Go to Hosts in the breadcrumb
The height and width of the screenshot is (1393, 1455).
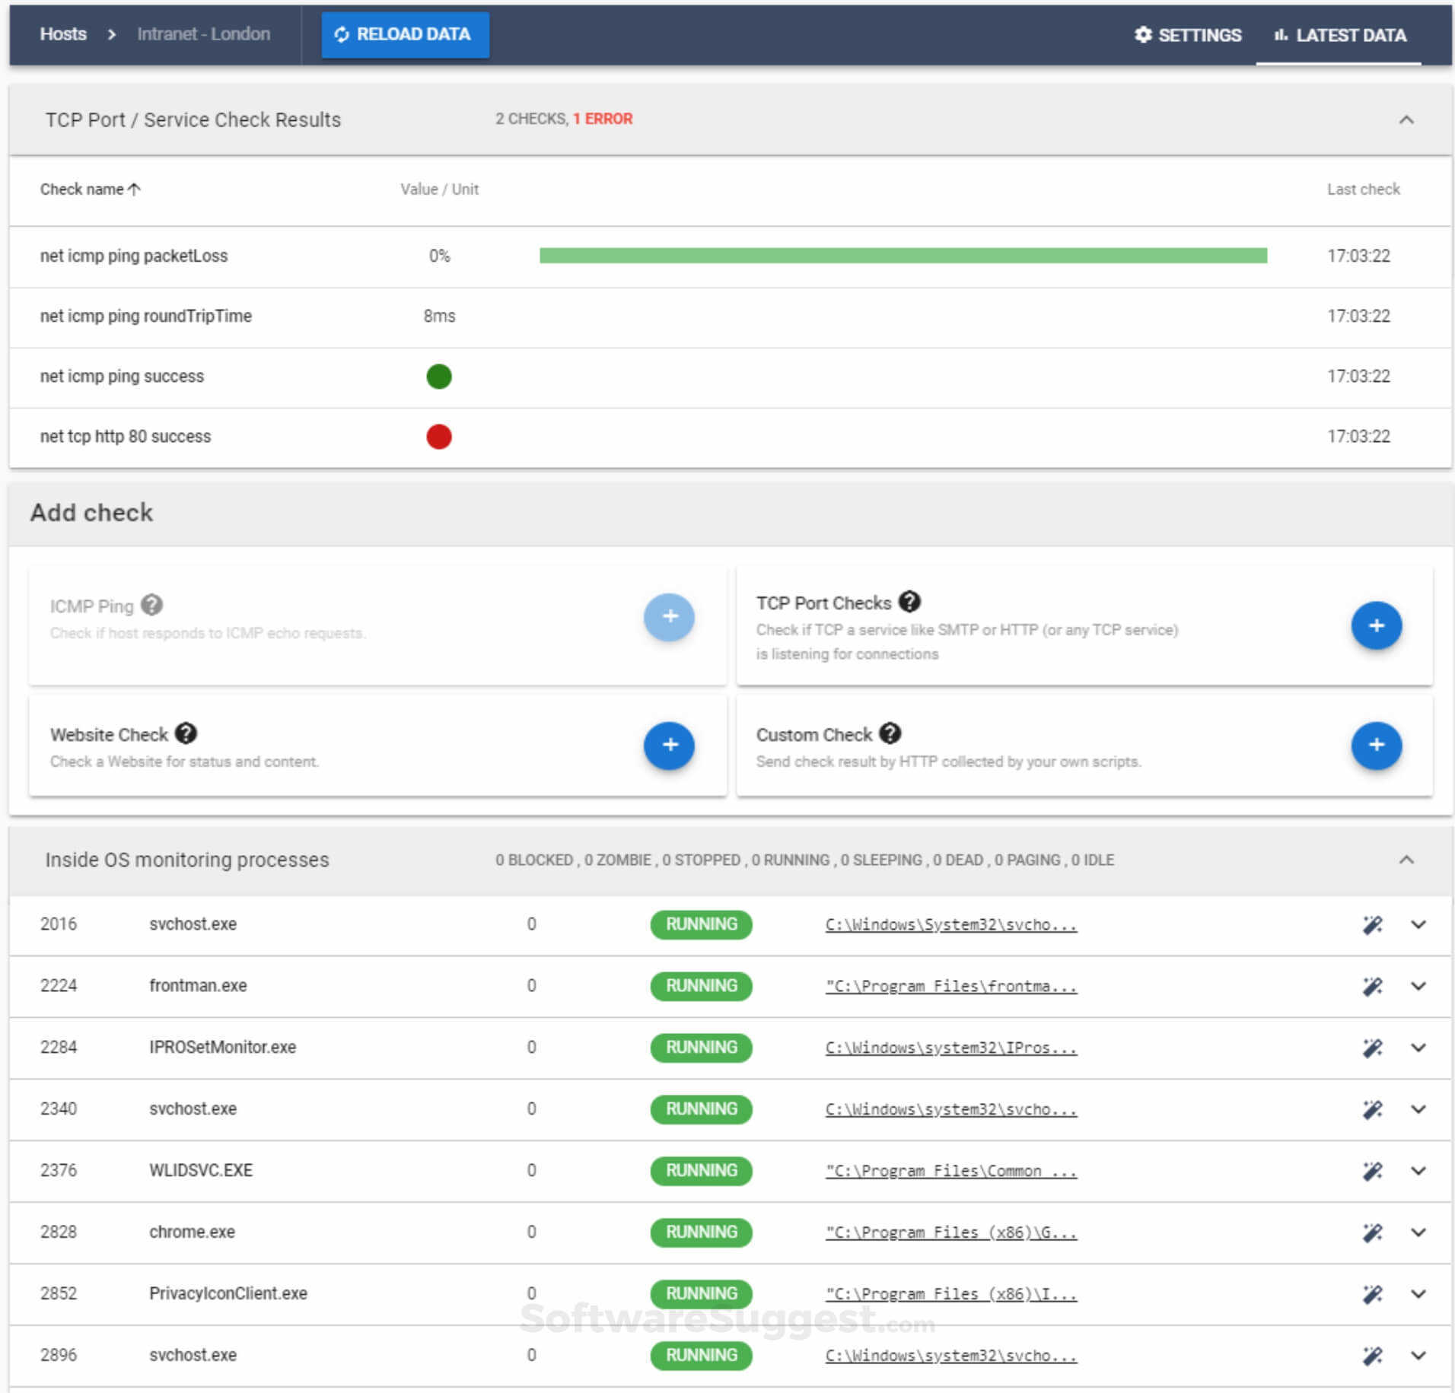tap(63, 34)
